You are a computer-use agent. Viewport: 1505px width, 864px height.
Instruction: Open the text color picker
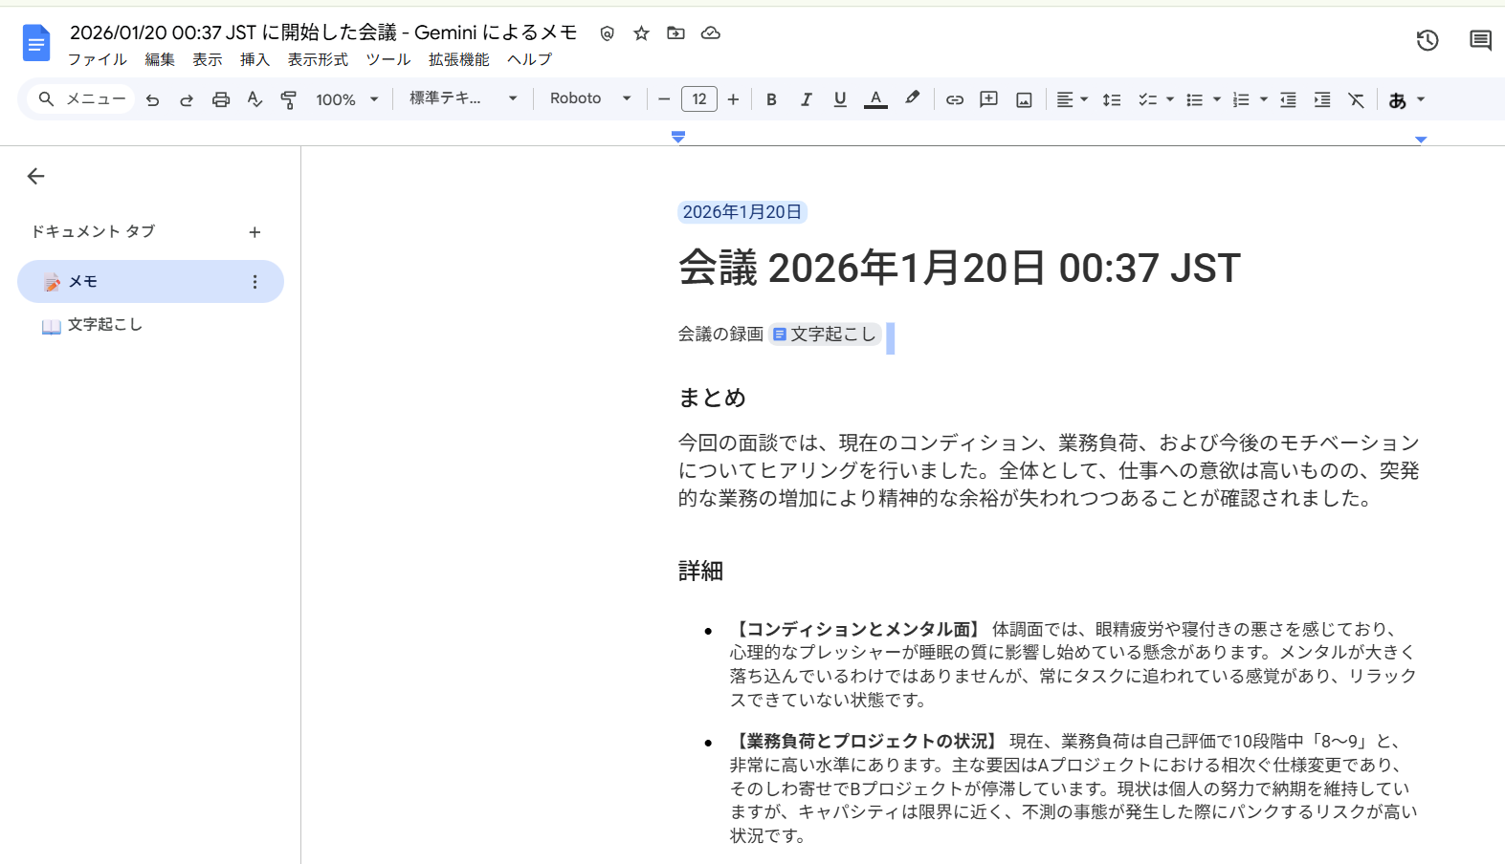pos(875,99)
